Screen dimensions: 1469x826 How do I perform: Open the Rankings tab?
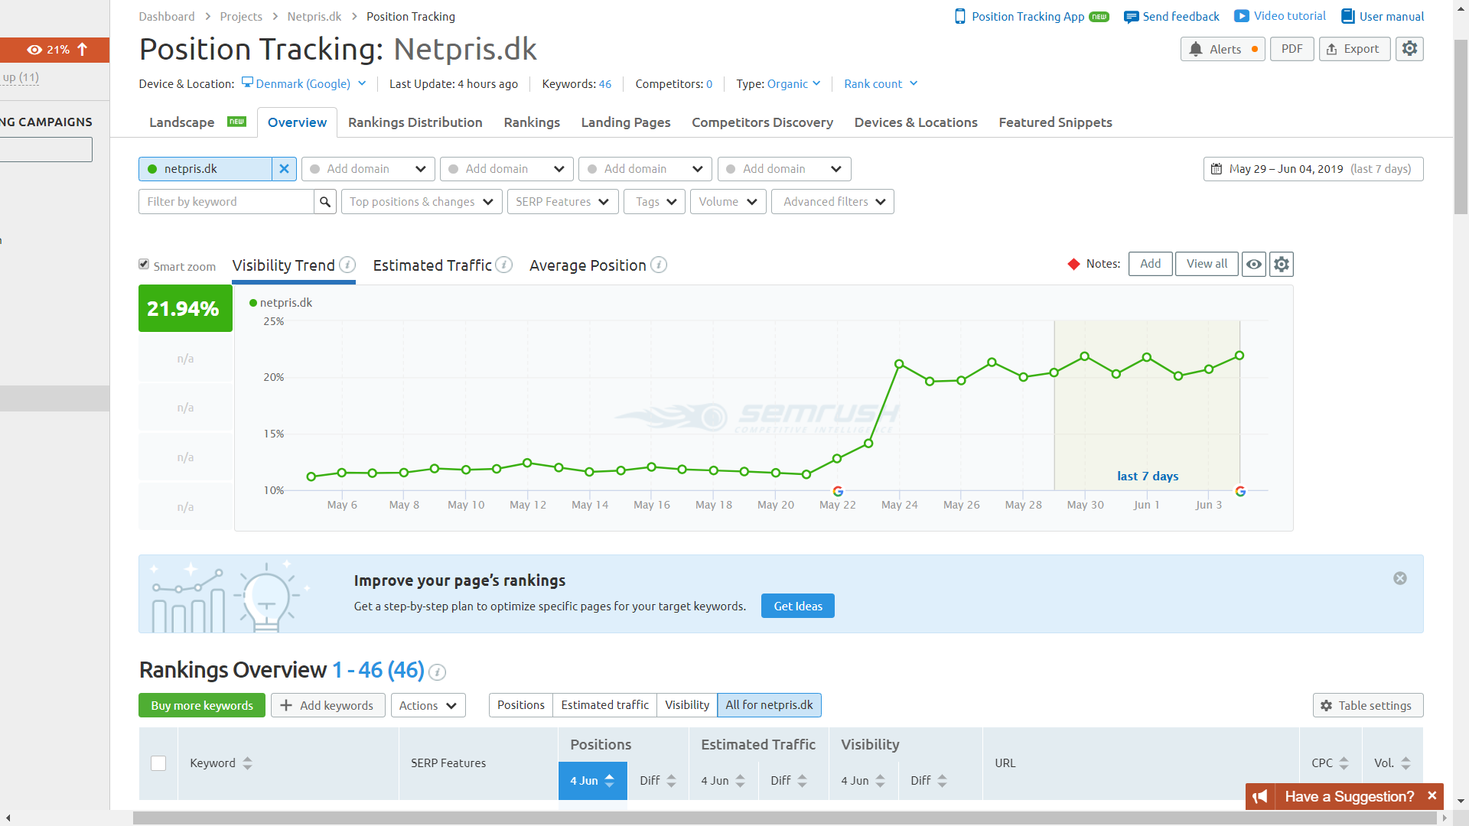click(x=532, y=122)
